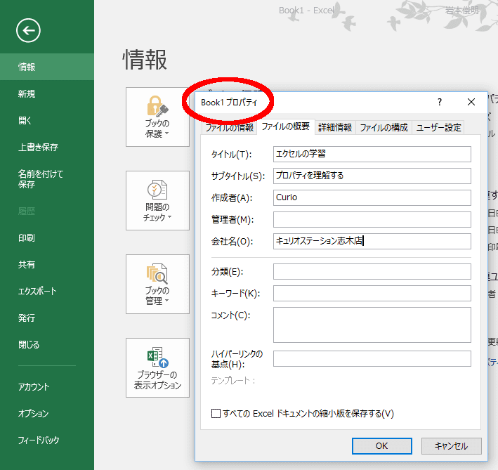The image size is (498, 470).
Task: Click the タイトル field containing エクセルの学習
Action: click(372, 154)
